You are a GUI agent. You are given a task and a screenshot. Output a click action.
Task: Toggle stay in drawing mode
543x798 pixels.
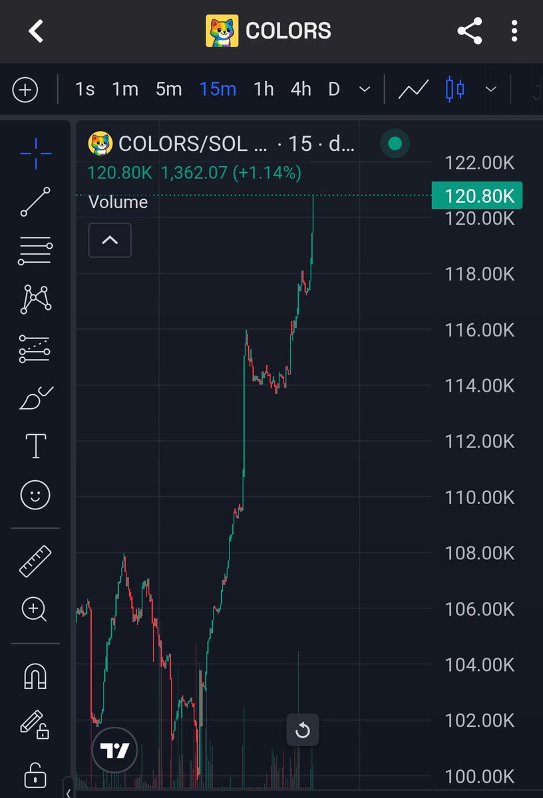35,724
